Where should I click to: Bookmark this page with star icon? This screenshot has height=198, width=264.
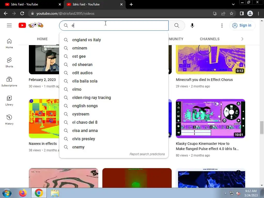click(x=232, y=13)
